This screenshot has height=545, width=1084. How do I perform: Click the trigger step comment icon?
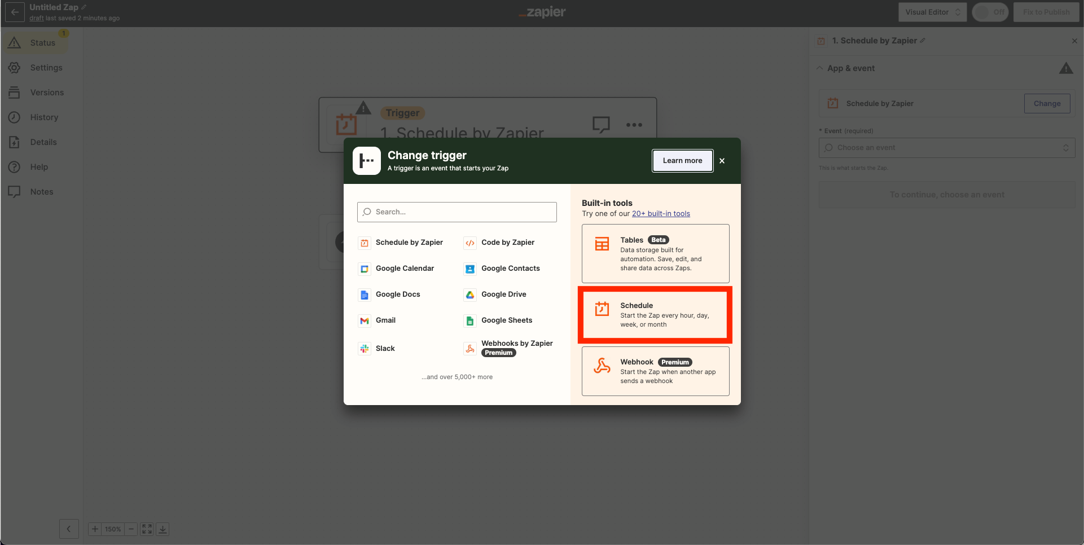point(601,124)
